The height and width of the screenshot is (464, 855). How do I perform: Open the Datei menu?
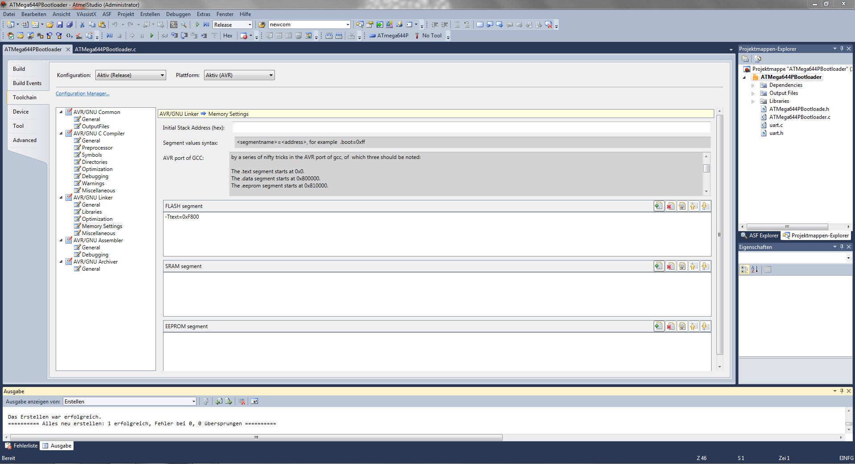pyautogui.click(x=9, y=14)
